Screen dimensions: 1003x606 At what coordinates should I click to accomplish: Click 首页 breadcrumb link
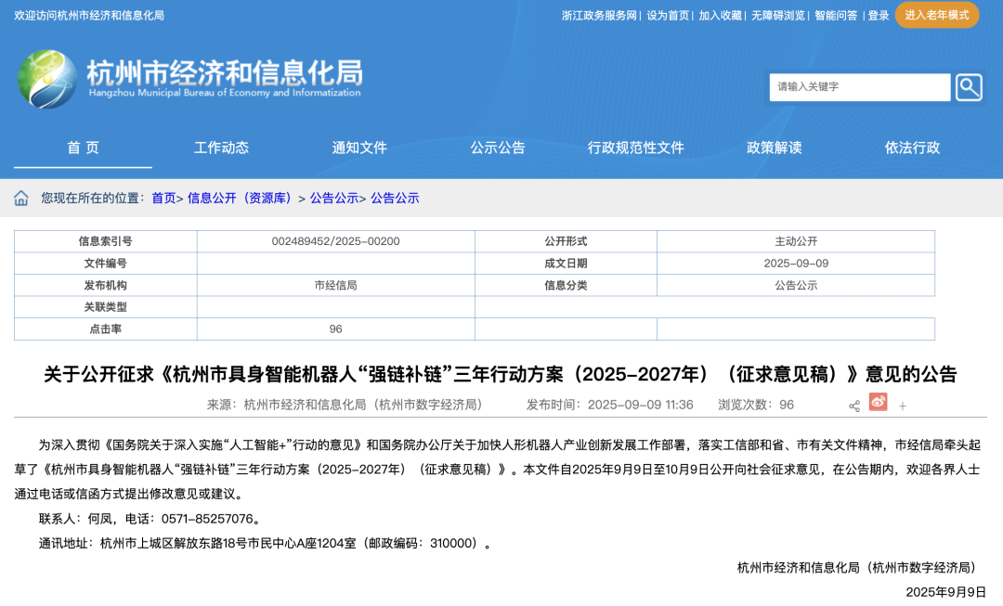pyautogui.click(x=163, y=199)
